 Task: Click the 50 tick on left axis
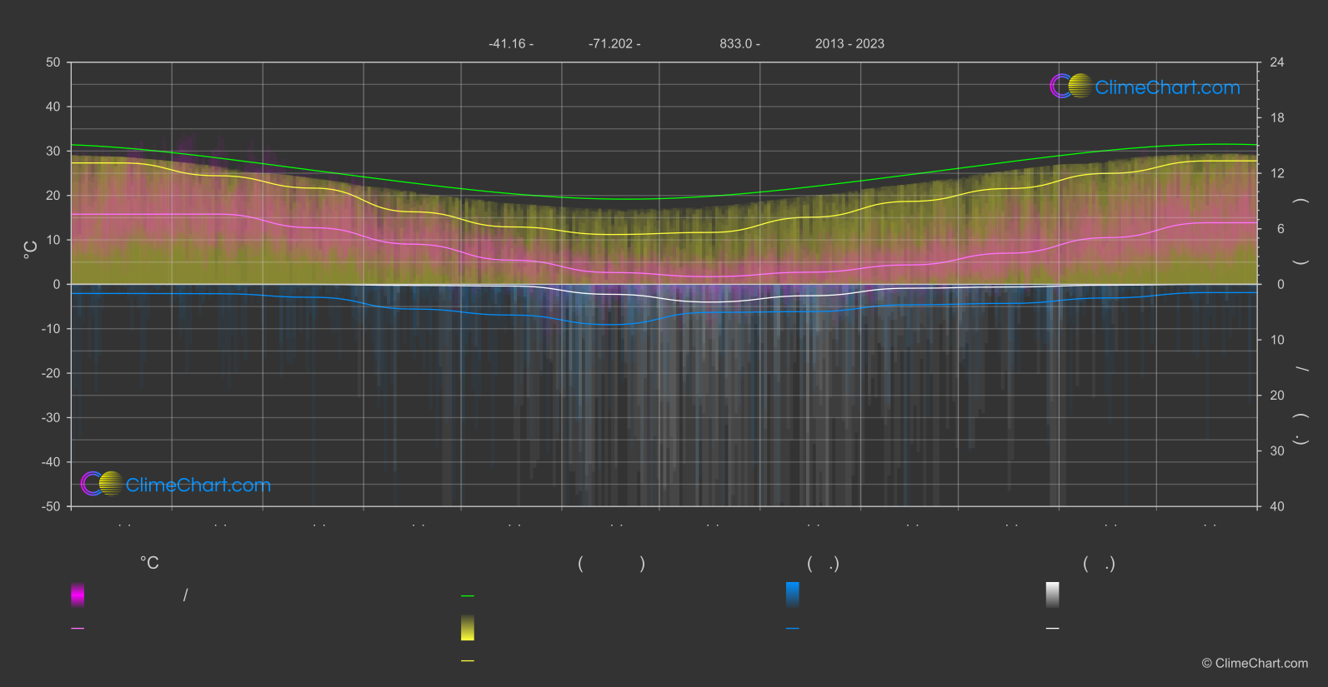click(x=53, y=62)
